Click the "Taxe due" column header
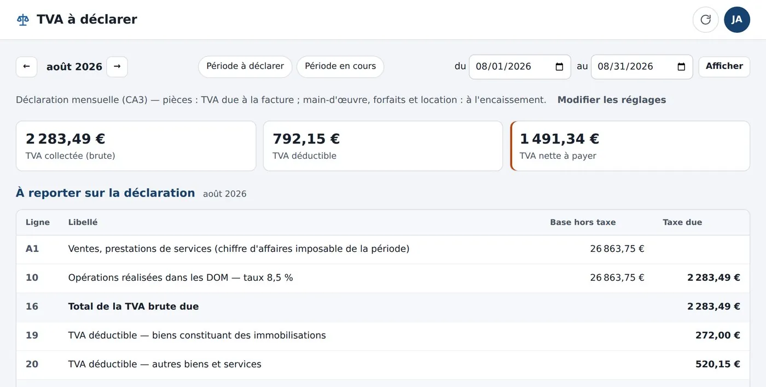 coord(682,222)
